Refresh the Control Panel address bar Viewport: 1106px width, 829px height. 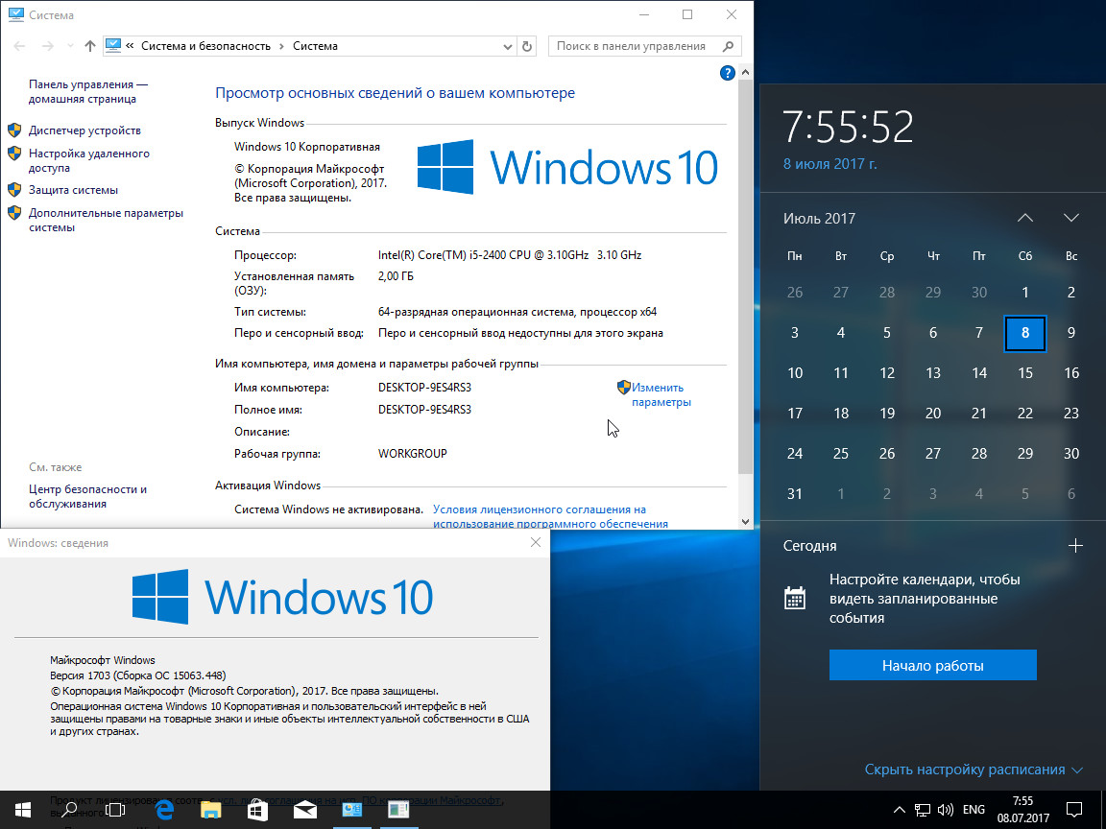click(x=527, y=46)
